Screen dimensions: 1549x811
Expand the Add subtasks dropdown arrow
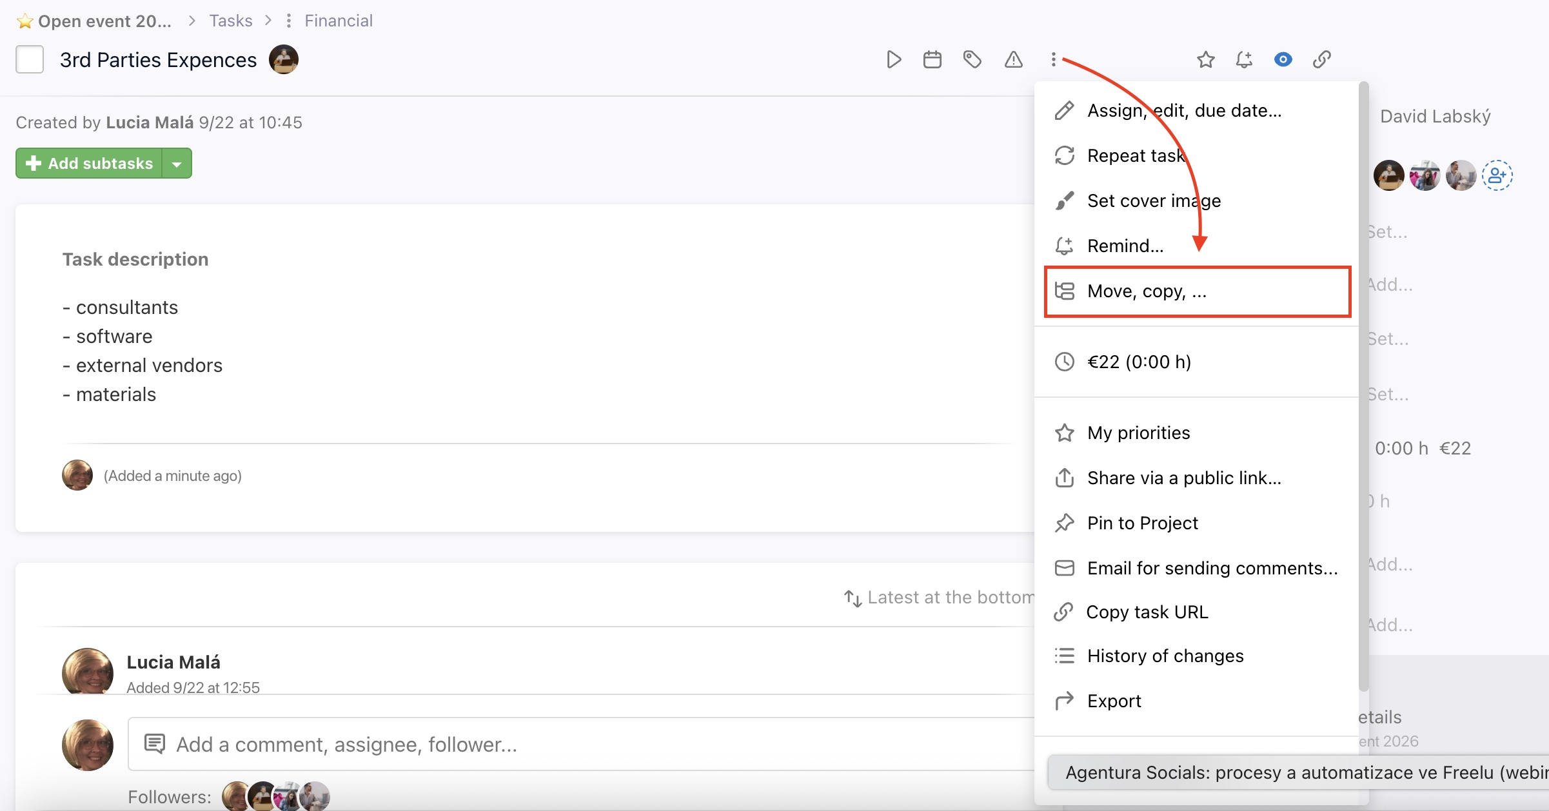[177, 164]
